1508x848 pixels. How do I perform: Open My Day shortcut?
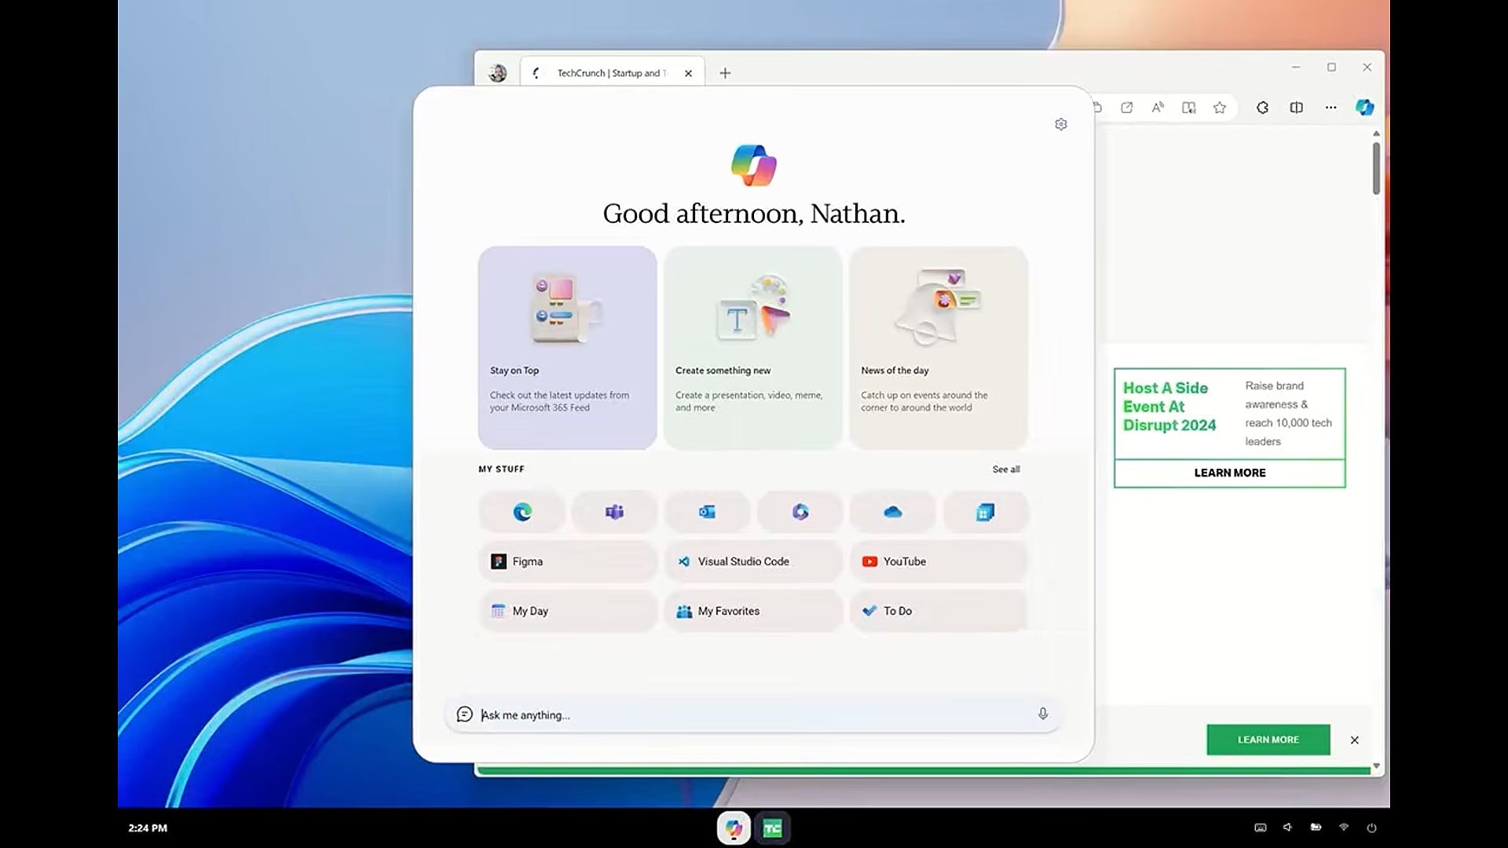[567, 611]
